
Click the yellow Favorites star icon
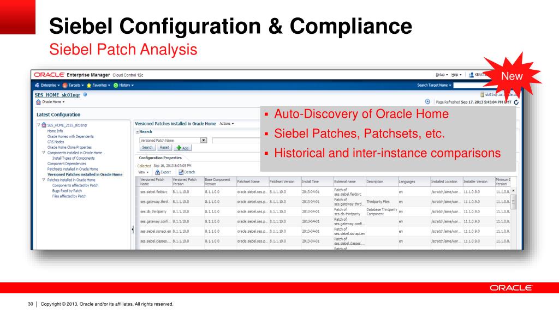[x=89, y=86]
